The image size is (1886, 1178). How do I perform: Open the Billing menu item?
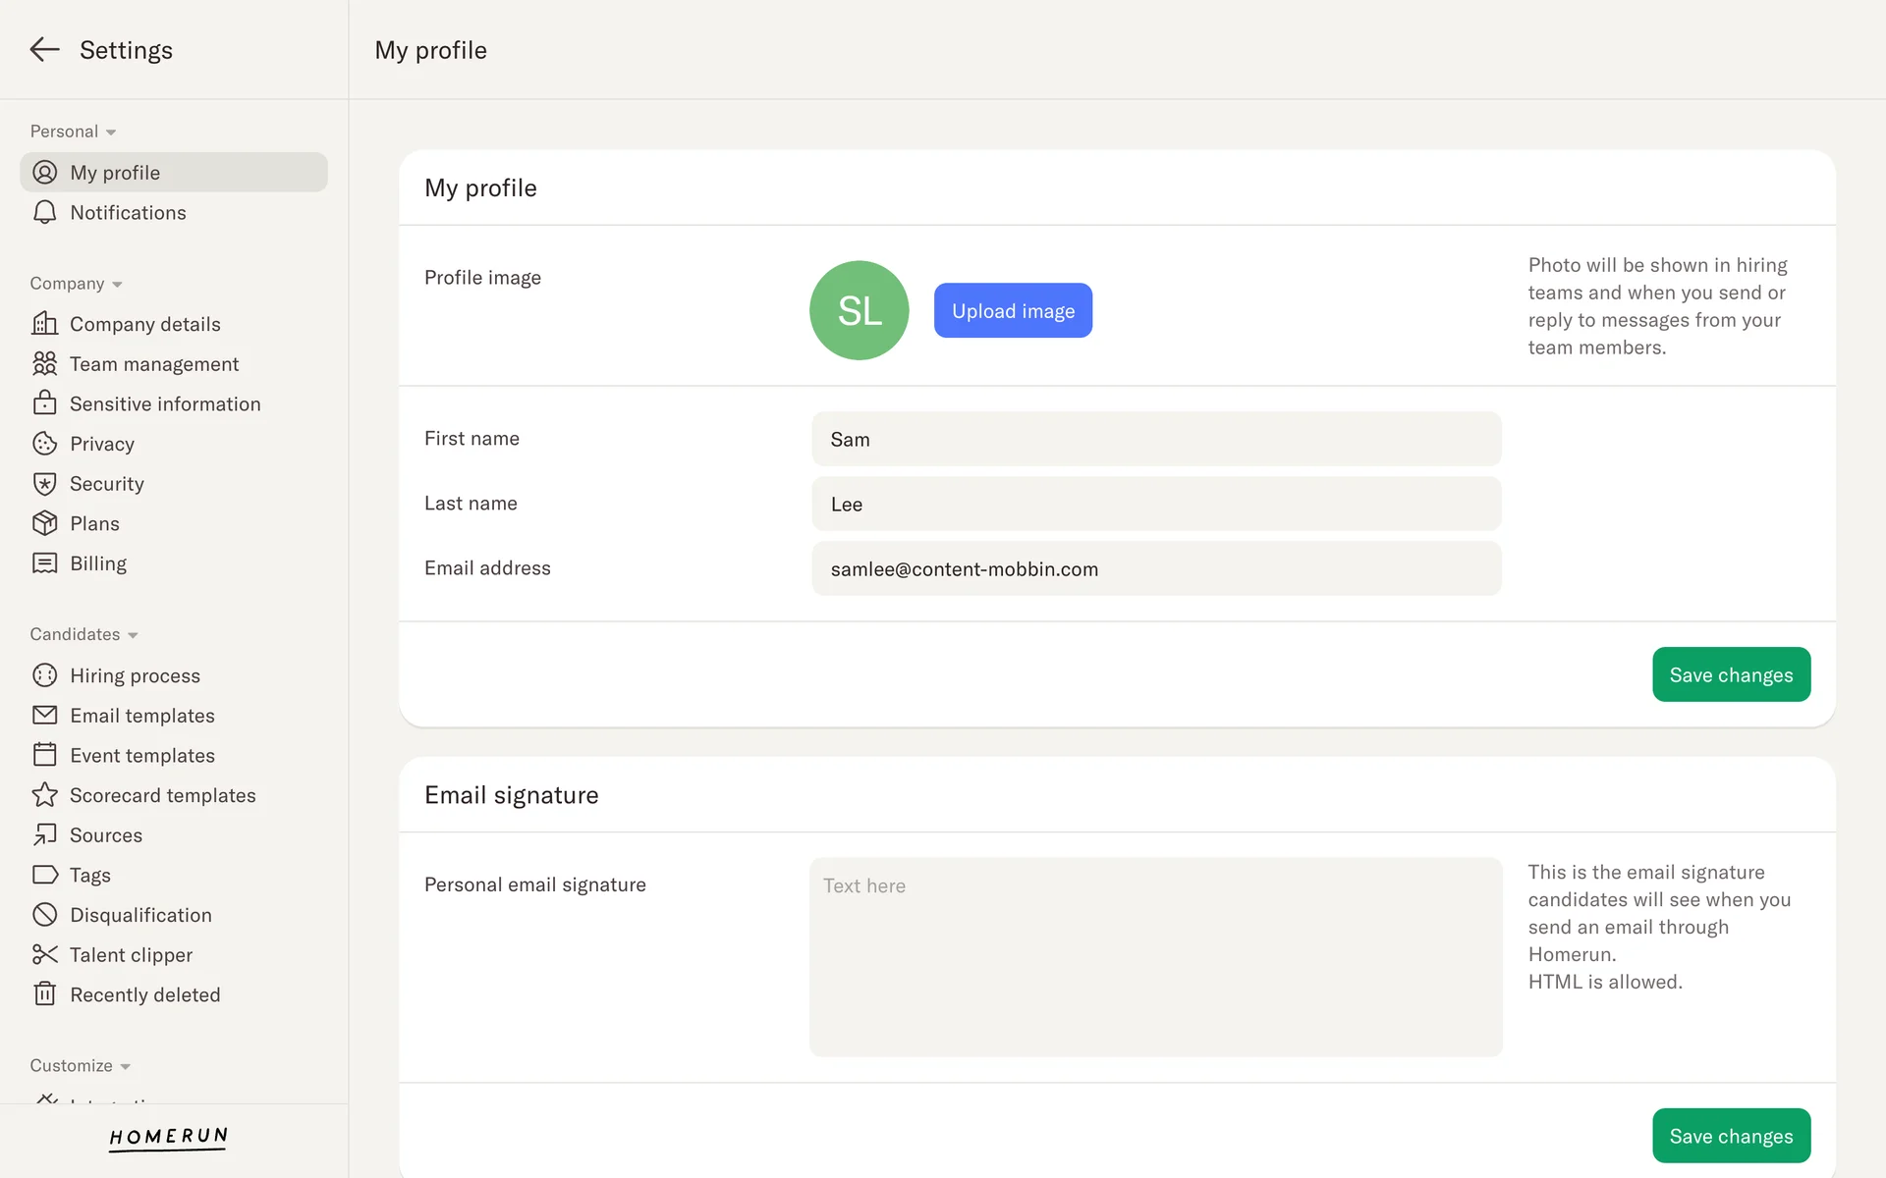pos(98,563)
